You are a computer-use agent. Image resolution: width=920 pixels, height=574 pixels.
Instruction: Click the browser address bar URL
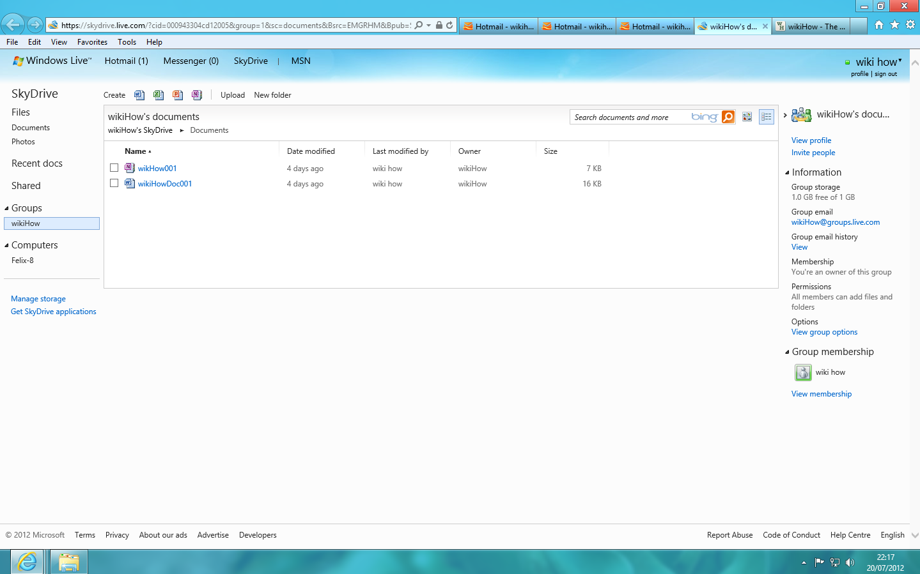tap(236, 26)
